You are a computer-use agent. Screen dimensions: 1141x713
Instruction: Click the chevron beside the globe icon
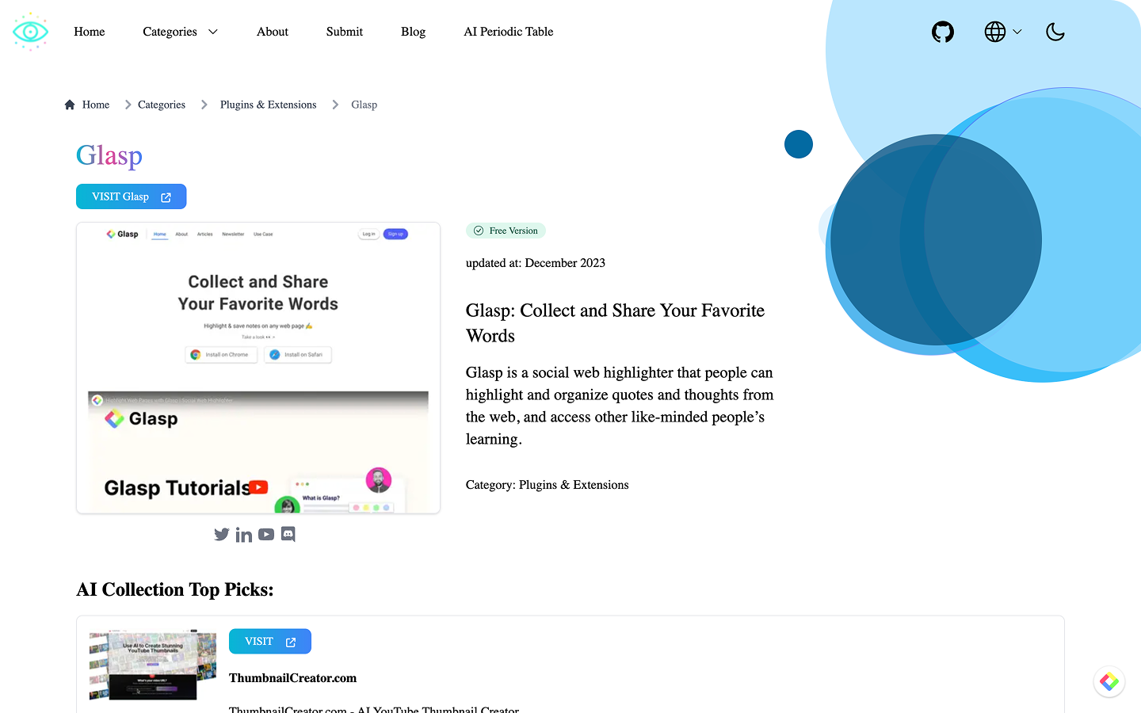(x=1017, y=32)
